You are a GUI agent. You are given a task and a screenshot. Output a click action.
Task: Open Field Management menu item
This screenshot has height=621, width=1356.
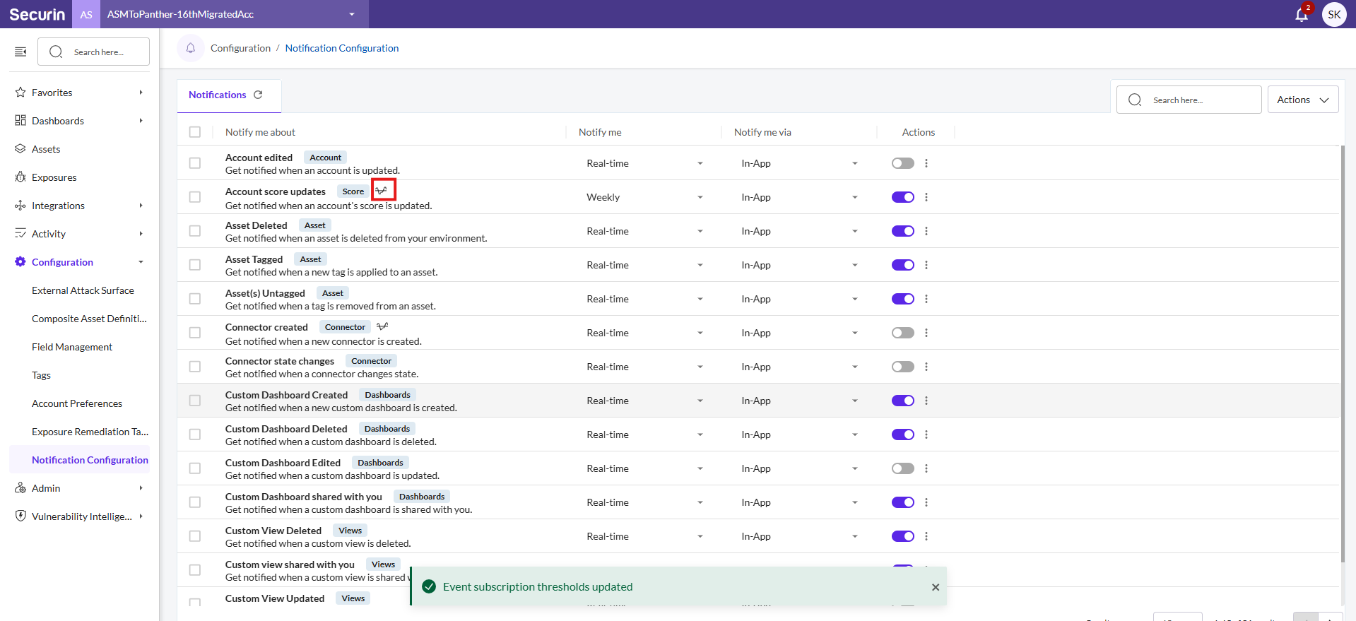pyautogui.click(x=72, y=347)
